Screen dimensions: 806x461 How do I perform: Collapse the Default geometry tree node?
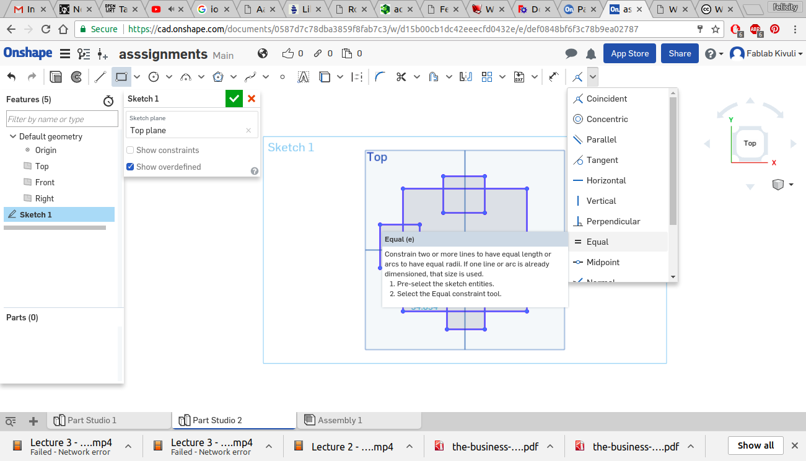click(x=12, y=136)
